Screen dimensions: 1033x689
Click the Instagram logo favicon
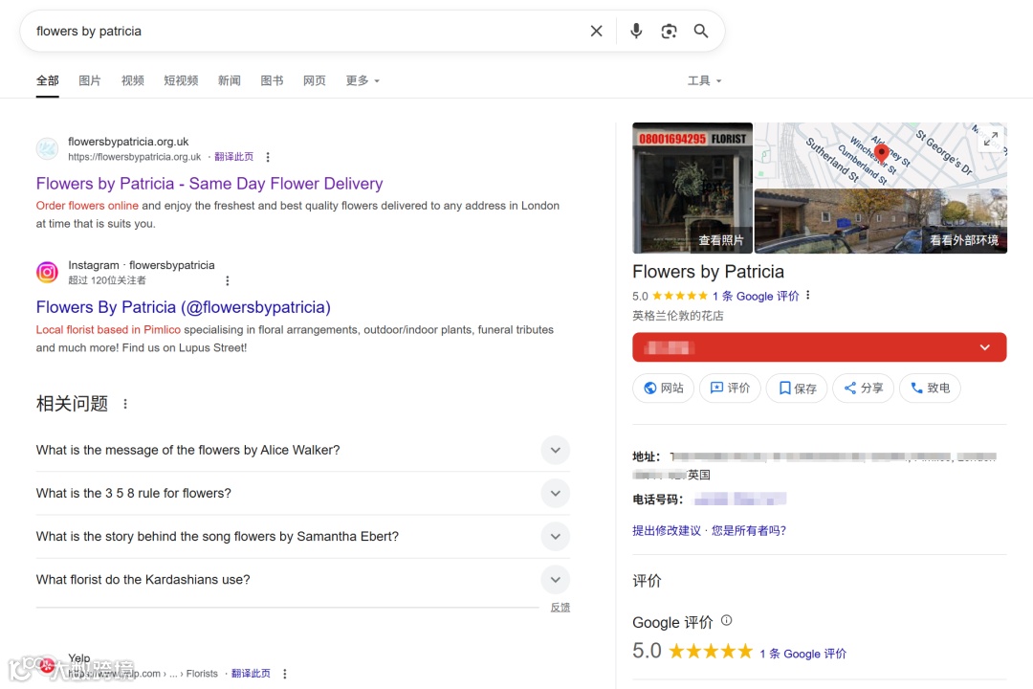(x=47, y=273)
